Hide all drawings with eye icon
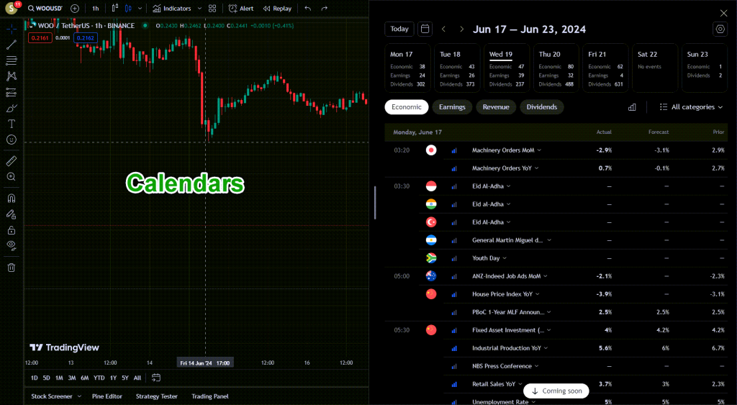 click(x=12, y=245)
